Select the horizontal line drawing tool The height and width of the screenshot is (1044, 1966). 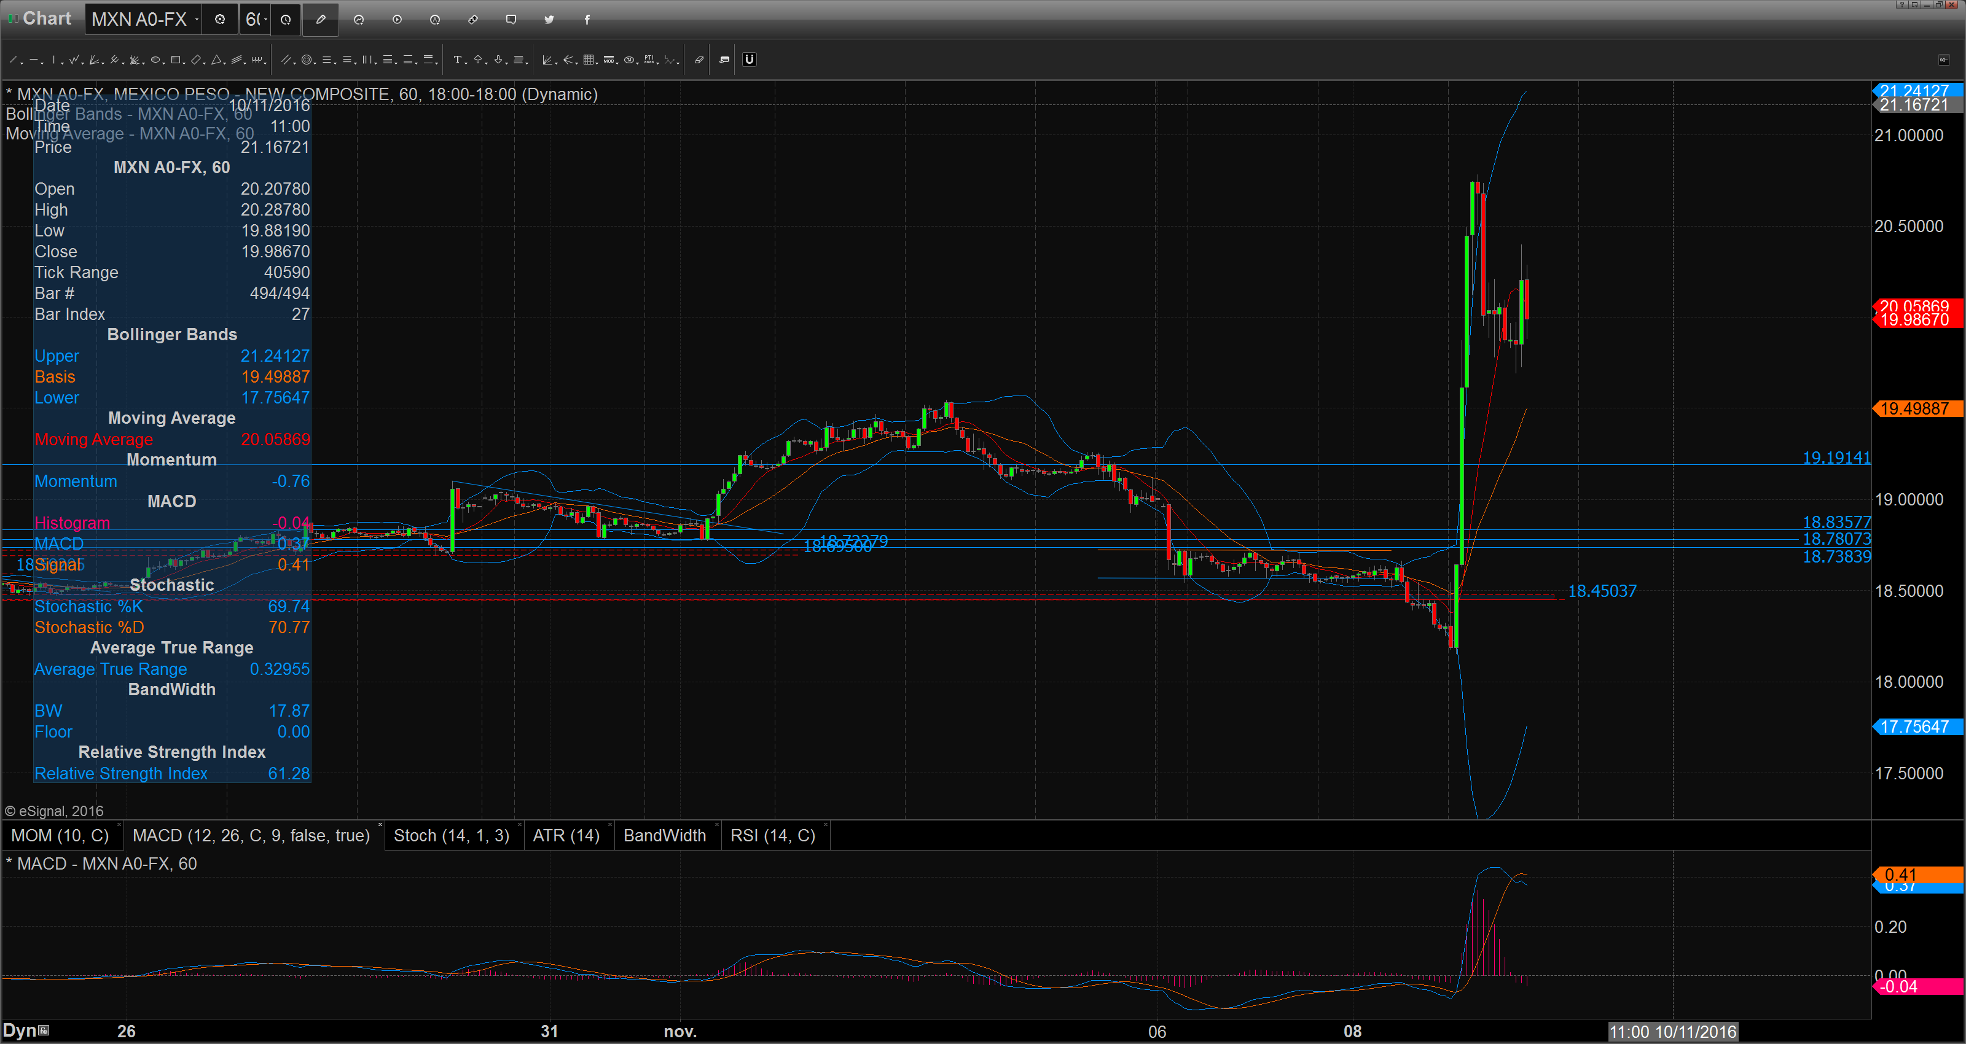pyautogui.click(x=34, y=60)
